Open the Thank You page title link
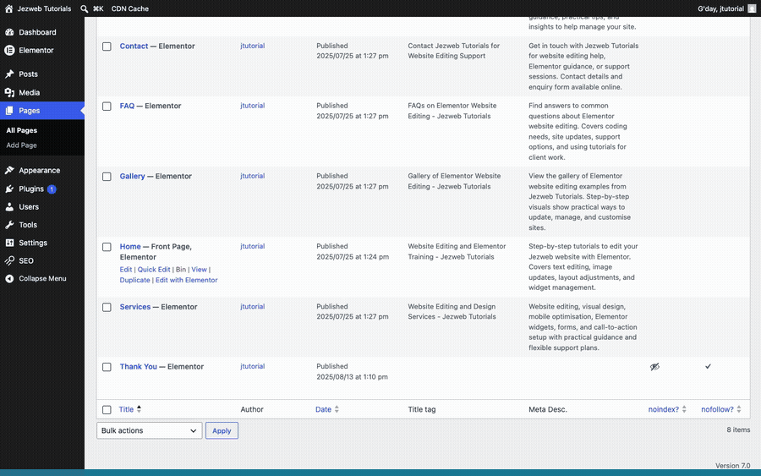The image size is (761, 476). pos(139,366)
